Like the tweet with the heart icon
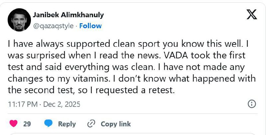 point(14,124)
